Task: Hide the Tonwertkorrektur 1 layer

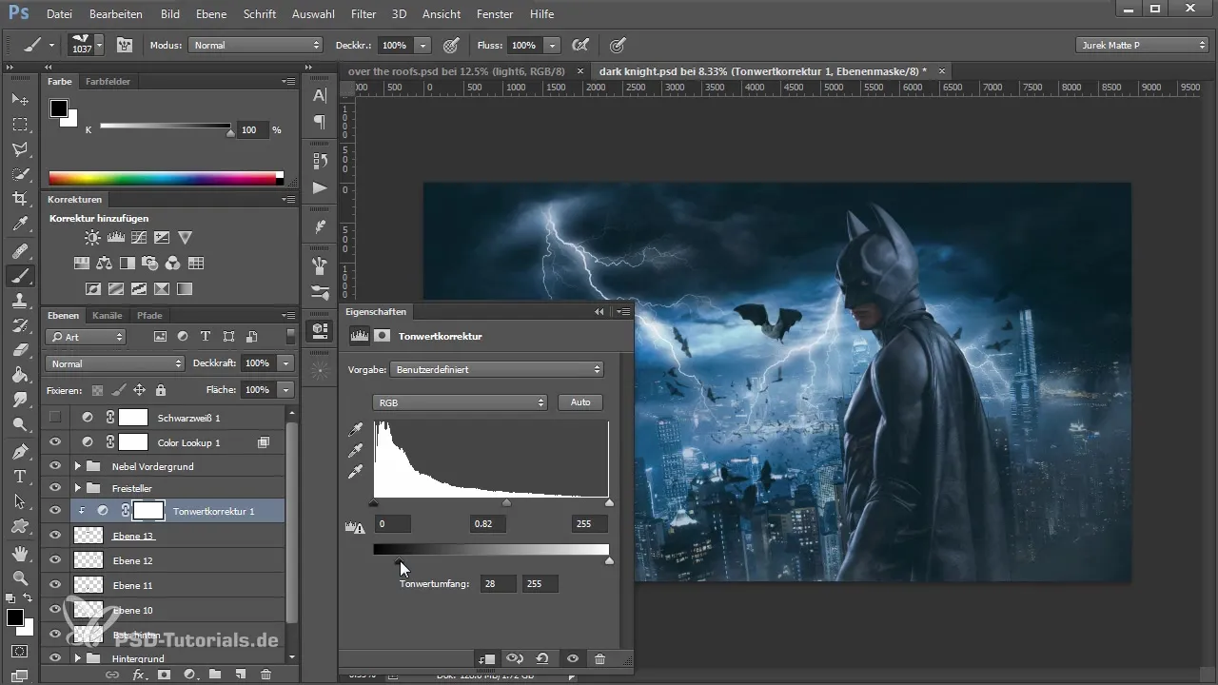Action: pyautogui.click(x=55, y=511)
